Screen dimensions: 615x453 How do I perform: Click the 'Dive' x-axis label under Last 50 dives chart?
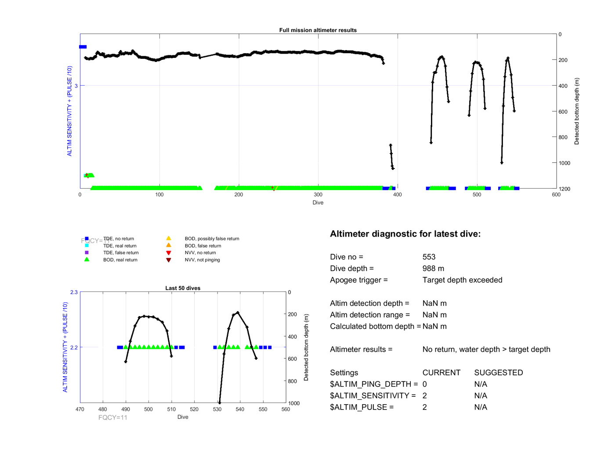(x=183, y=417)
